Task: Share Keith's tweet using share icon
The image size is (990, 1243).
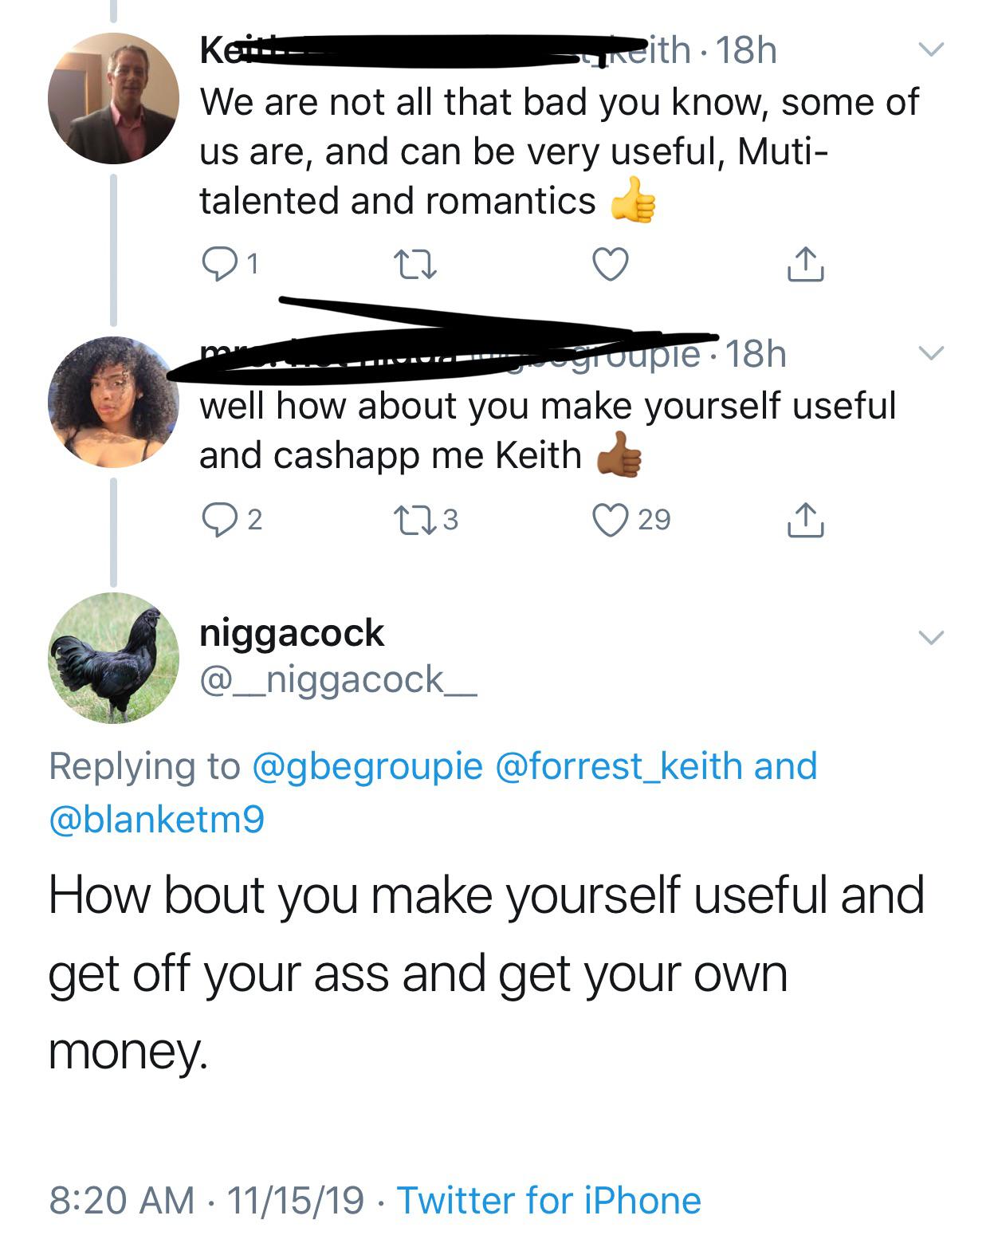Action: pyautogui.click(x=805, y=264)
